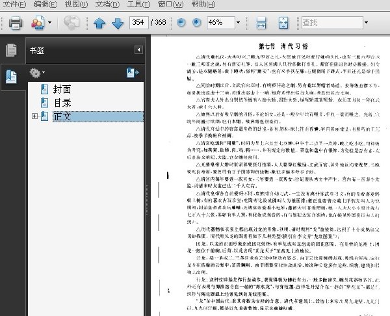Open the 工具(T) menu
This screenshot has width=390, height=316.
138,5
